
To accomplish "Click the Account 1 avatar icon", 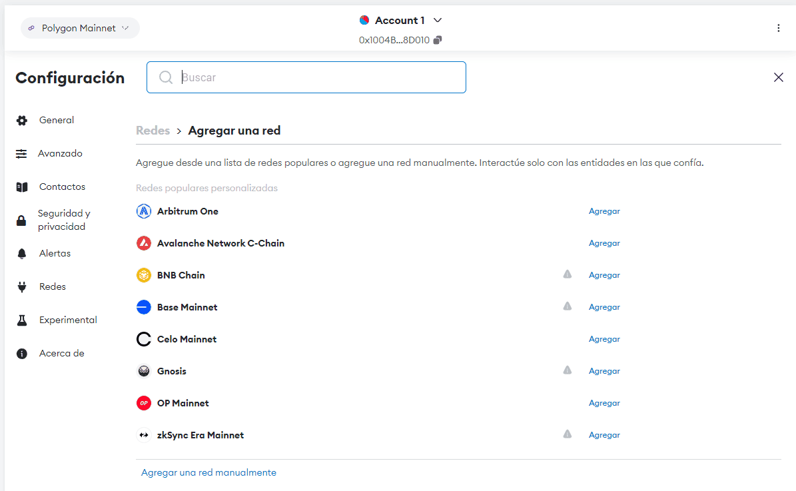I will pyautogui.click(x=364, y=20).
